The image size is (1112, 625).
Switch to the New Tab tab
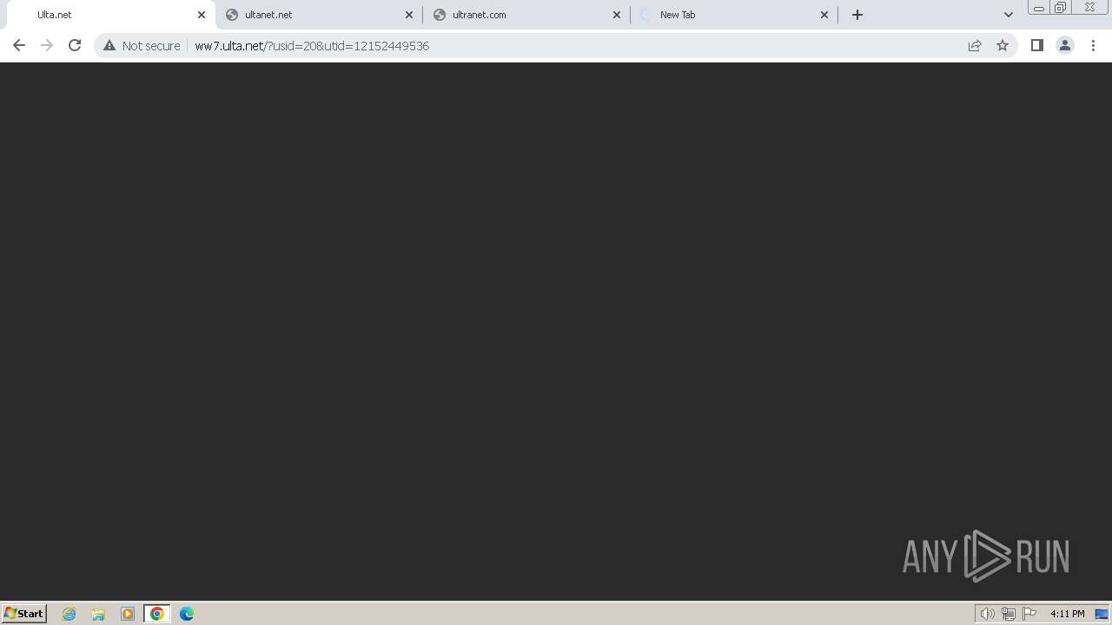pos(734,15)
